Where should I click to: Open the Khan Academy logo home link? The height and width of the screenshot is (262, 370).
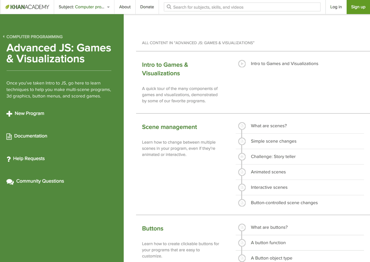(x=27, y=7)
